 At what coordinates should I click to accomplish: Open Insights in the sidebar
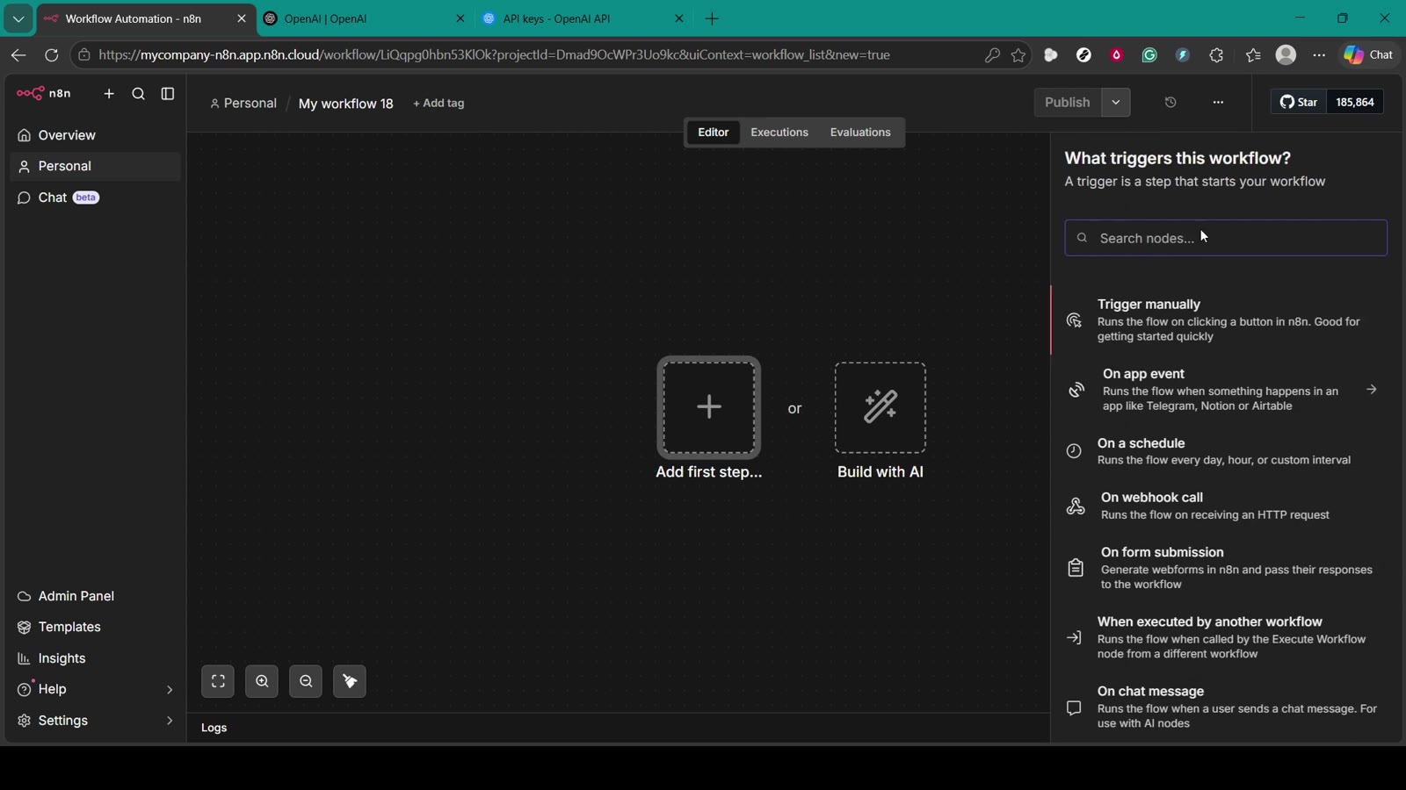(x=95, y=658)
